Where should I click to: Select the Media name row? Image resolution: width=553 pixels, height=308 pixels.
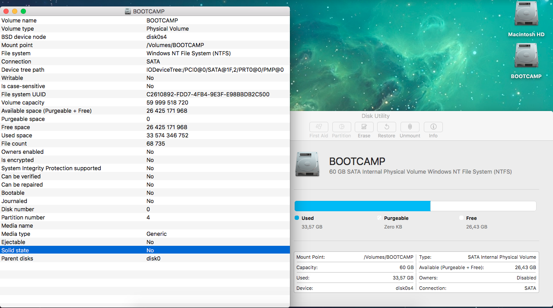coord(145,225)
